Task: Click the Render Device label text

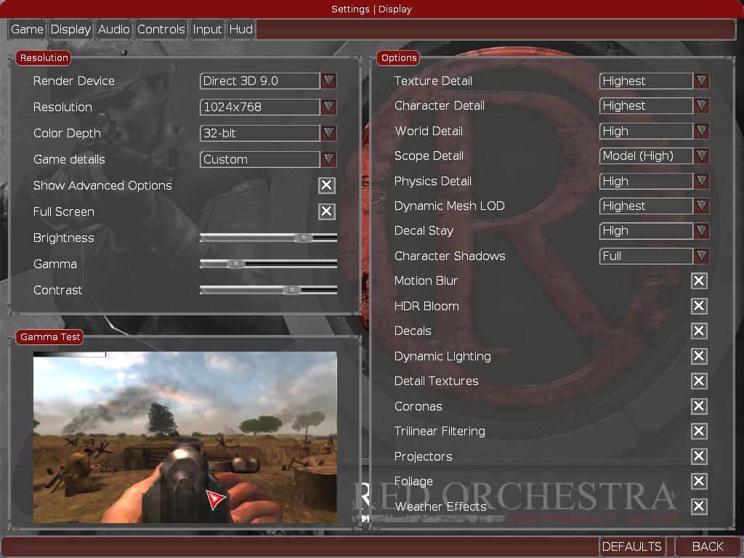Action: [x=74, y=81]
